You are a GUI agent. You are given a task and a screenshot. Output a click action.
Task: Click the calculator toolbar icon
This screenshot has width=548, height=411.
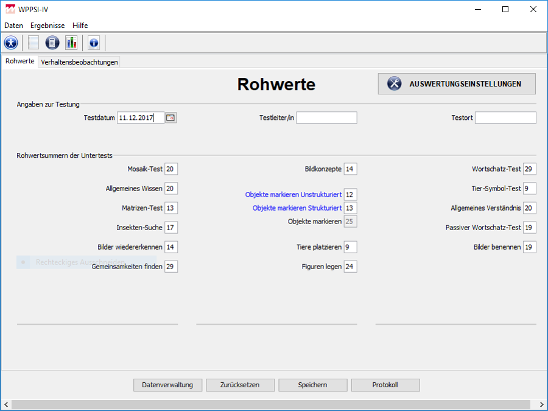click(x=52, y=43)
